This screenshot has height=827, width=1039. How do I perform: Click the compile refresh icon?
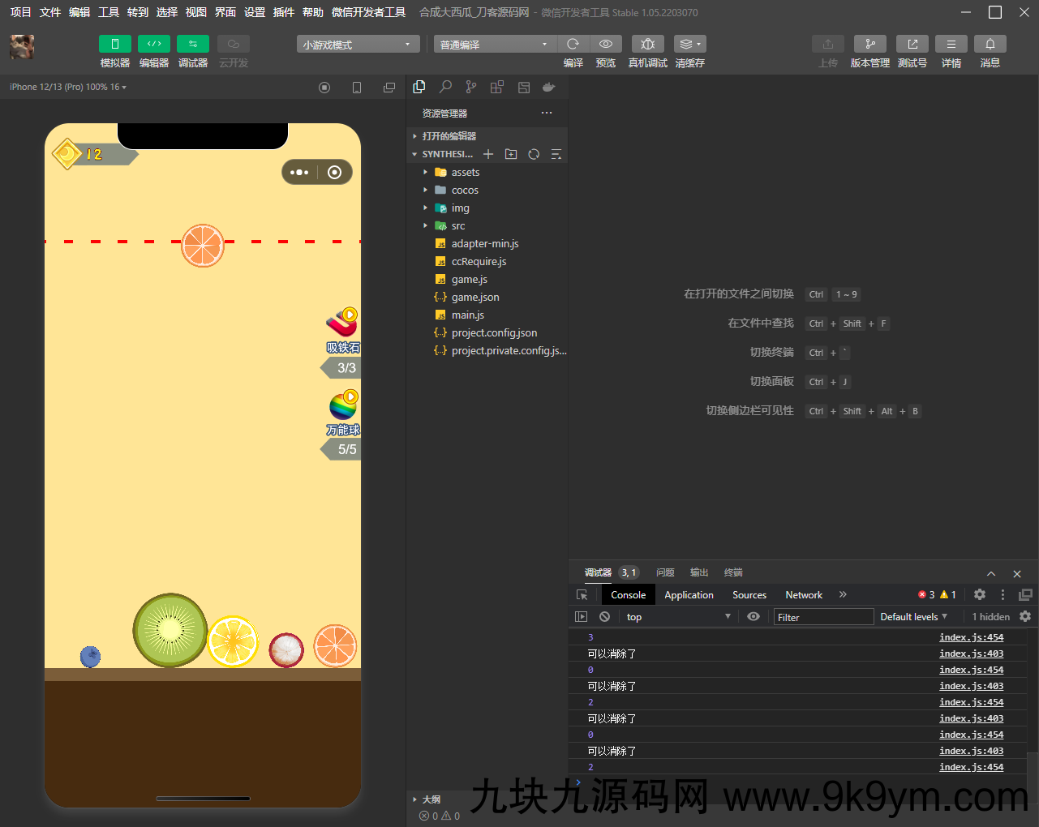click(x=573, y=44)
